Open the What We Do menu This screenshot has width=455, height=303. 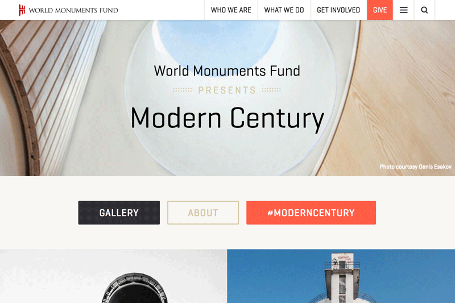[284, 10]
